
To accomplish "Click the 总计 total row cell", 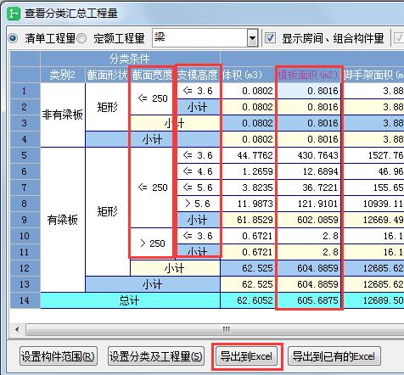I will coord(130,300).
